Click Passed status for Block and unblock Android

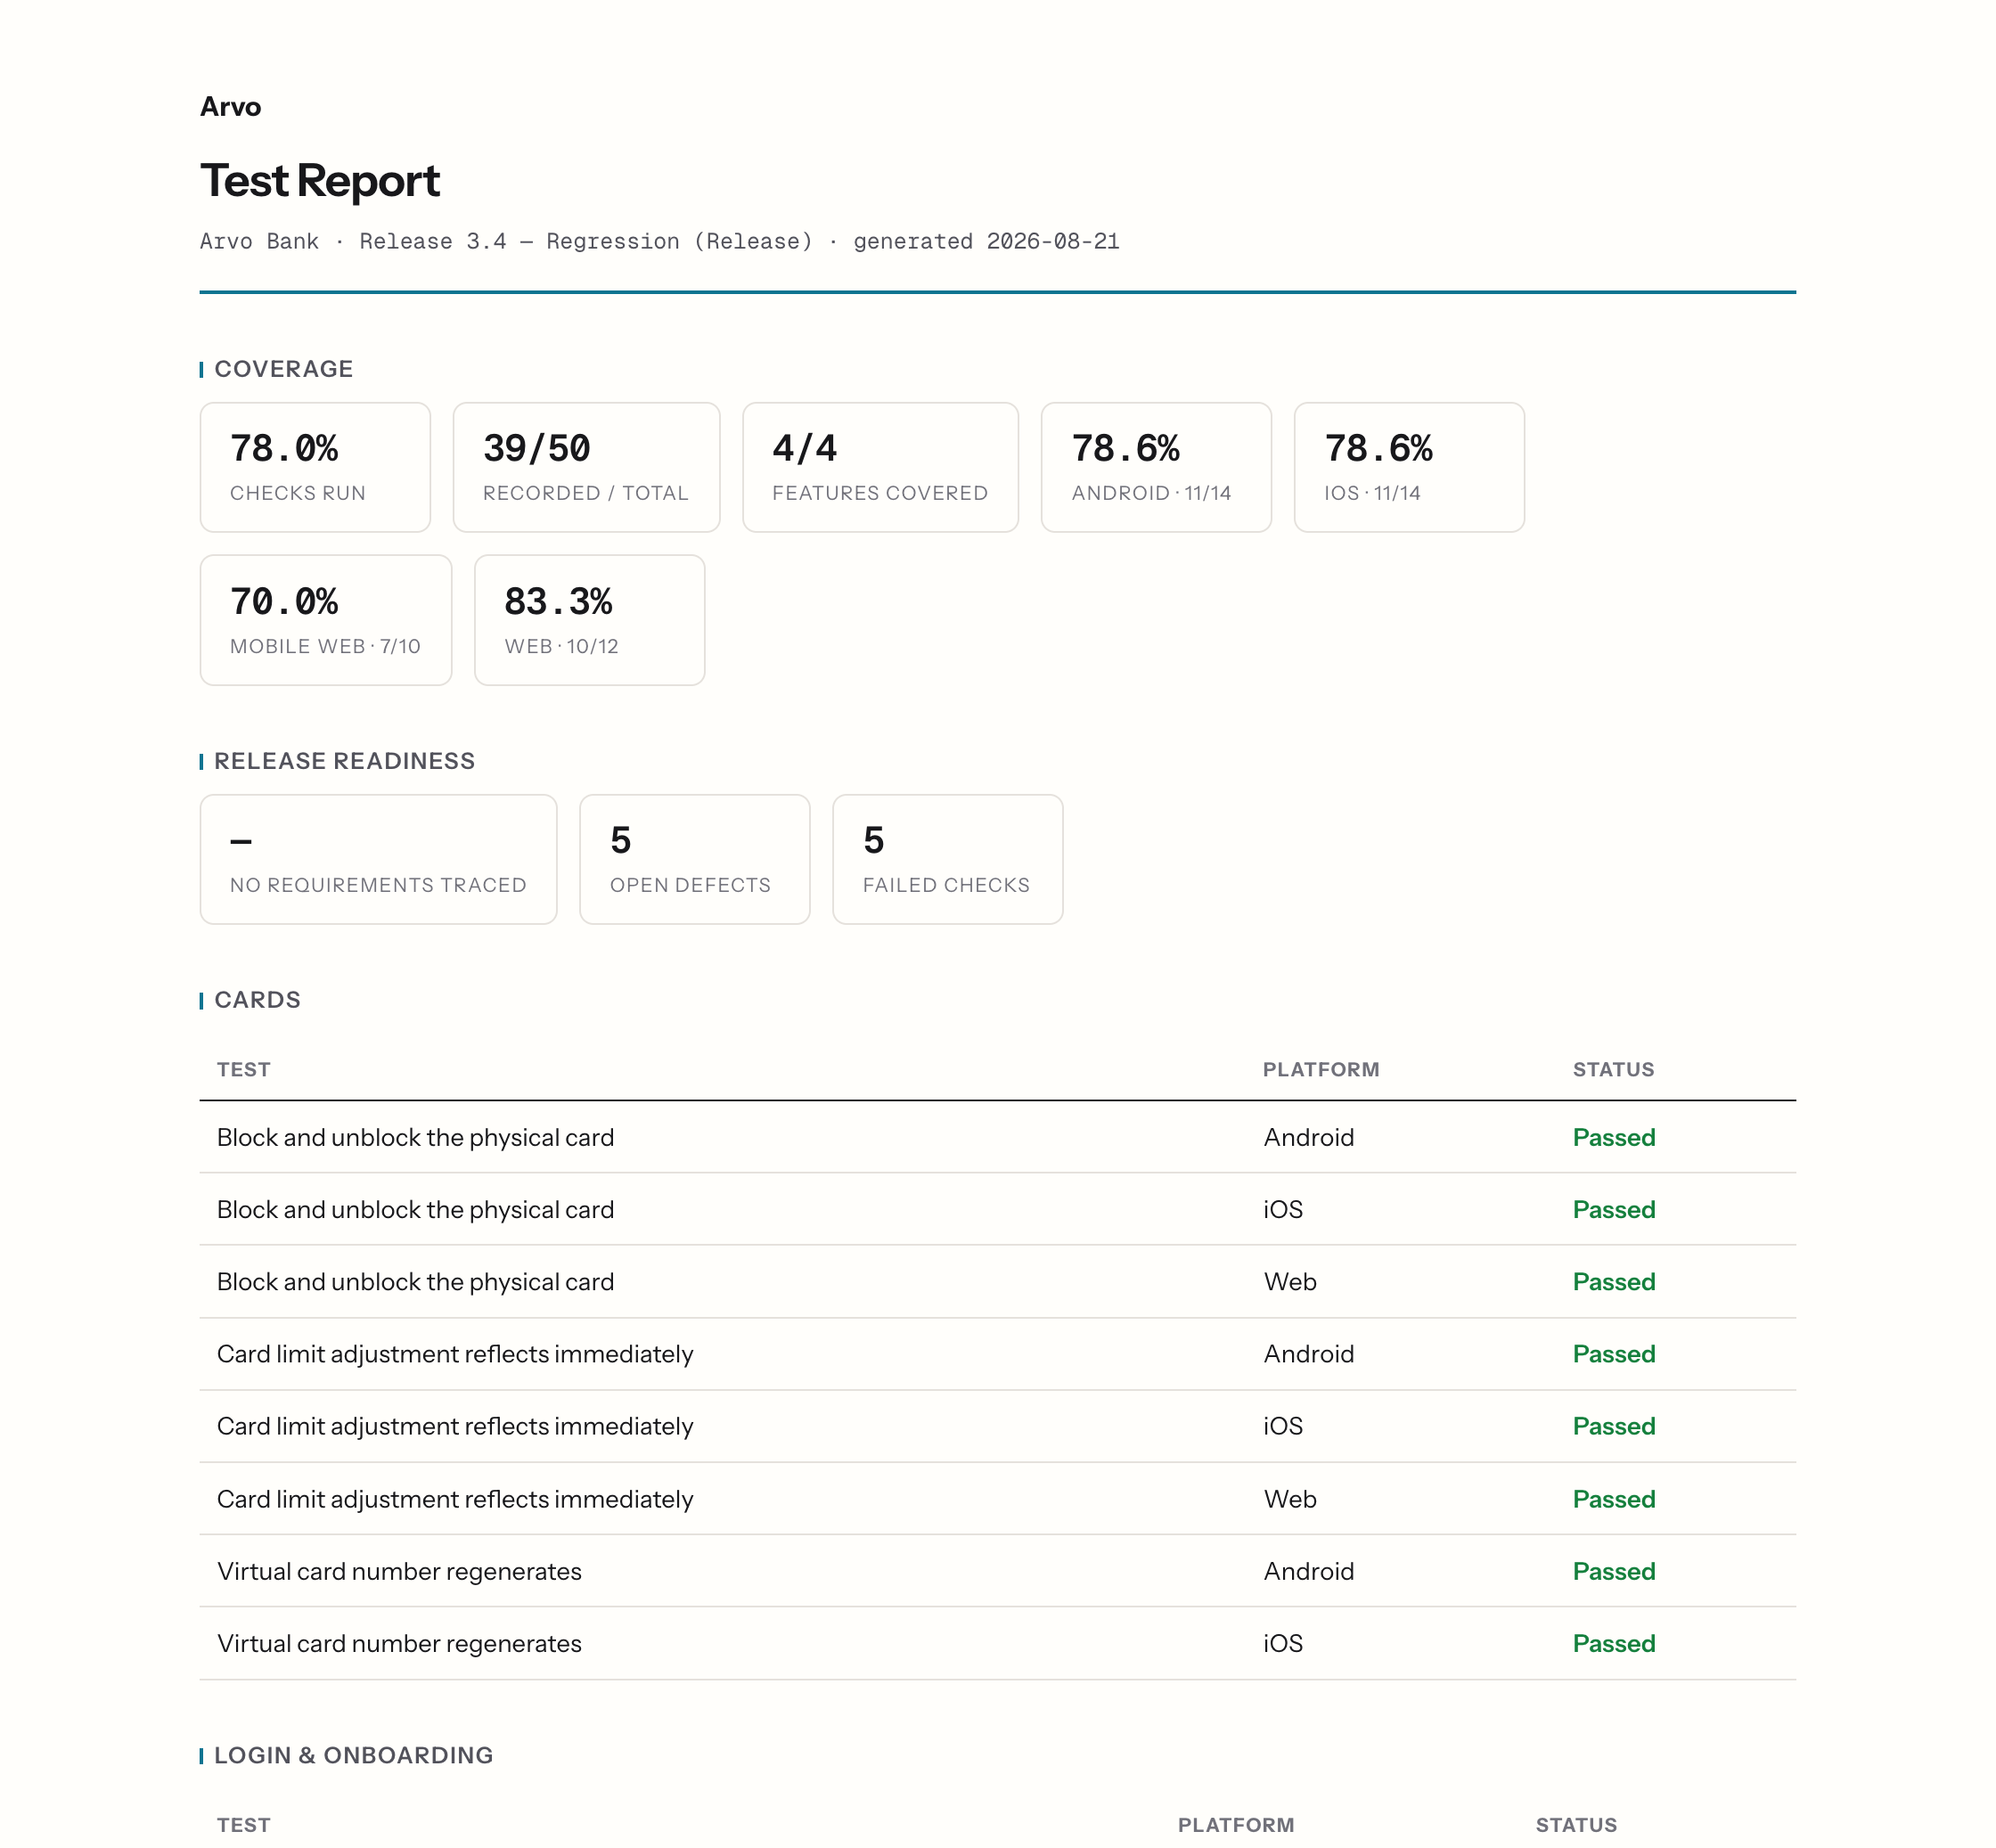tap(1614, 1137)
